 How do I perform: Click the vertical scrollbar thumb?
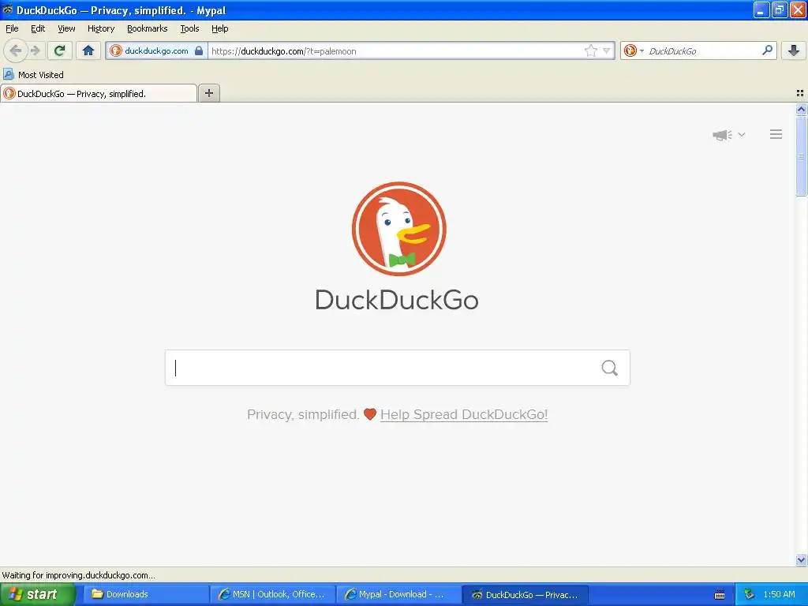(801, 155)
